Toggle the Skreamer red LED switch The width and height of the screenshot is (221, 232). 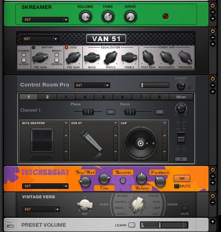[166, 16]
